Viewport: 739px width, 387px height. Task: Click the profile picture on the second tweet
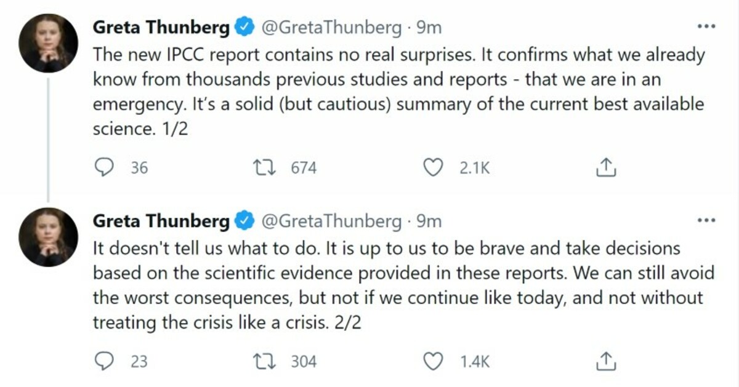[x=48, y=236]
